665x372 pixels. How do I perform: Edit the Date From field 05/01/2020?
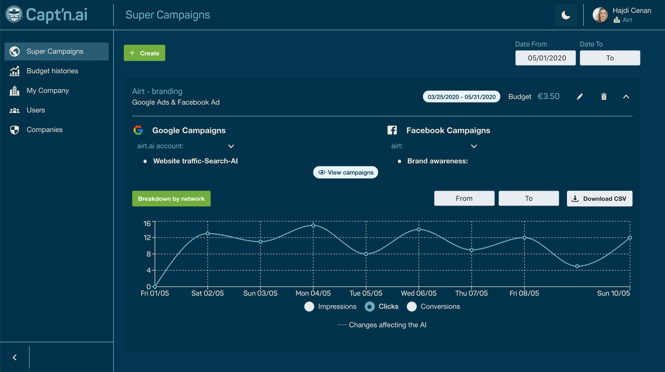click(x=545, y=58)
